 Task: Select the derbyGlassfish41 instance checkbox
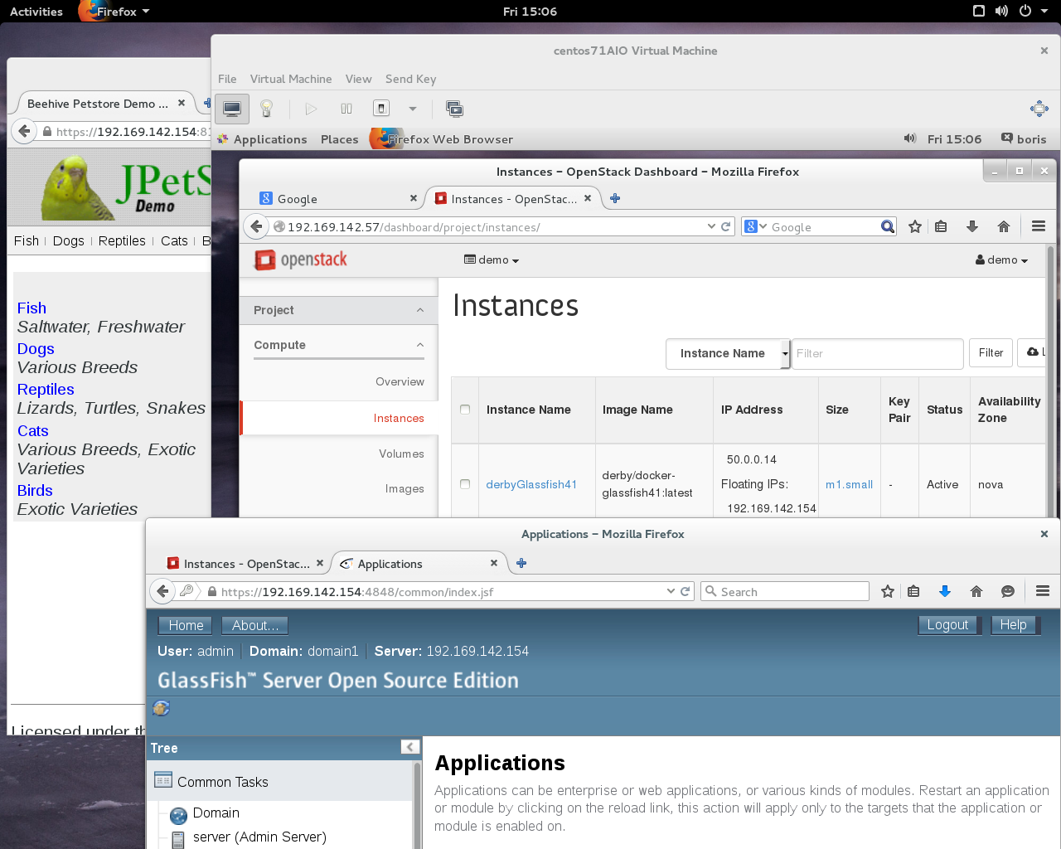(x=465, y=484)
